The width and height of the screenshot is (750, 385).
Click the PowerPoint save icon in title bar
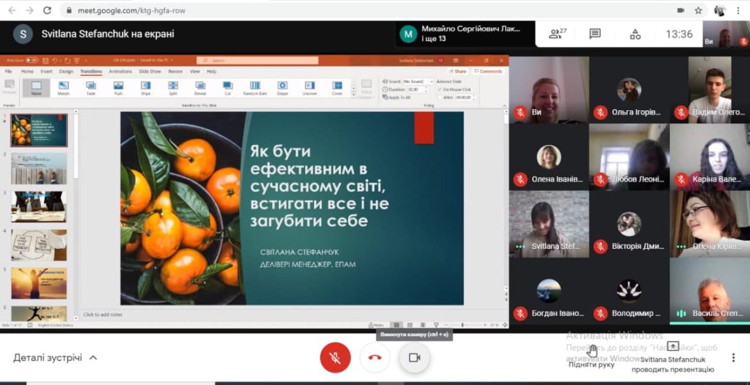tap(46, 60)
